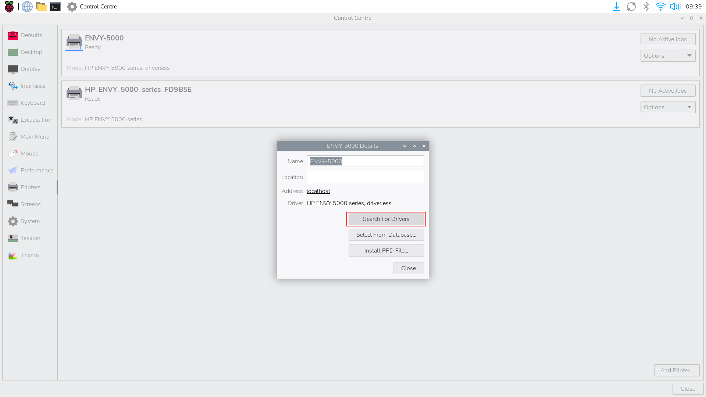Screen dimensions: 706x397
Task: Click the clock showing 09:39
Action: [693, 7]
